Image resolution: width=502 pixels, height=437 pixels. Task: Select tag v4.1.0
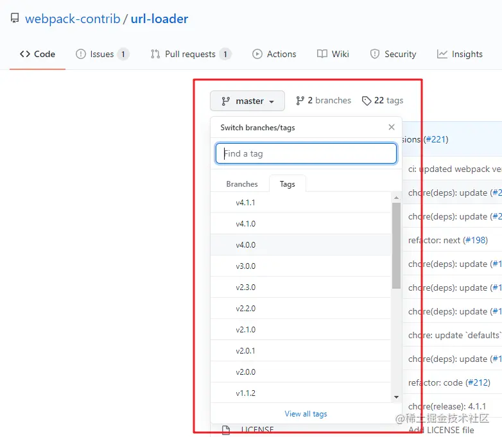pyautogui.click(x=301, y=224)
